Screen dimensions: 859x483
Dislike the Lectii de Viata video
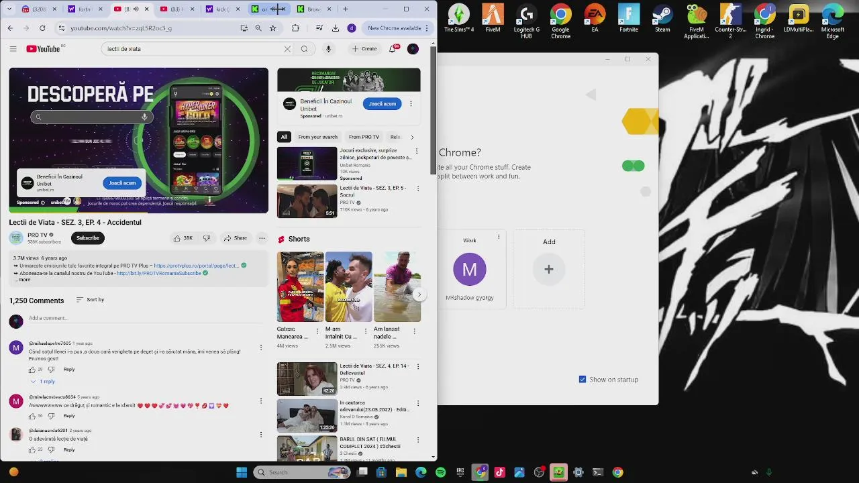click(x=207, y=238)
